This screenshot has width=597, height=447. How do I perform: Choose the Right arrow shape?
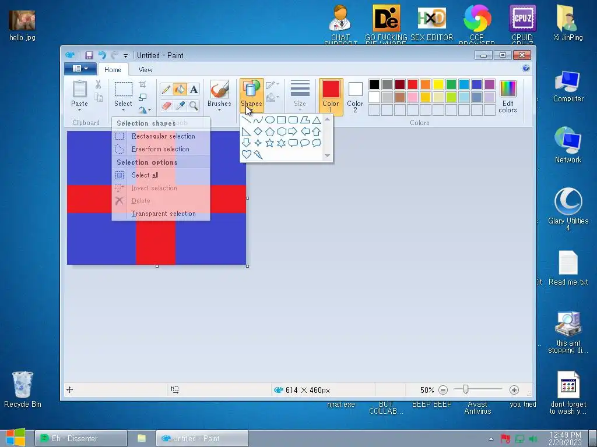293,132
